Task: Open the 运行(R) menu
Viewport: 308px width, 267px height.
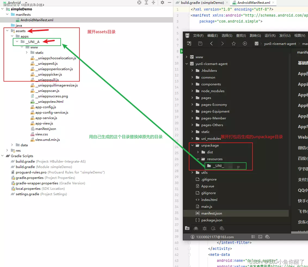Action: pyautogui.click(x=270, y=36)
